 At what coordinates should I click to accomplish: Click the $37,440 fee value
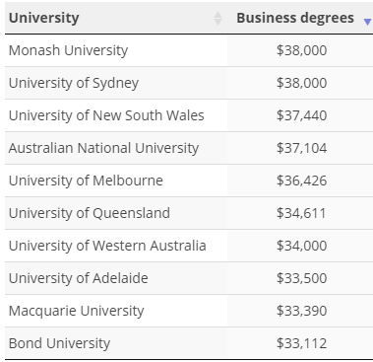coord(301,115)
